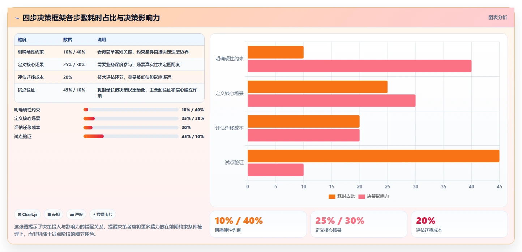Image resolution: width=522 pixels, height=252 pixels.
Task: Select the 表格 tag pill
Action: click(x=54, y=214)
